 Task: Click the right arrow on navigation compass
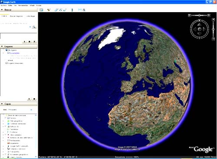click(x=204, y=29)
